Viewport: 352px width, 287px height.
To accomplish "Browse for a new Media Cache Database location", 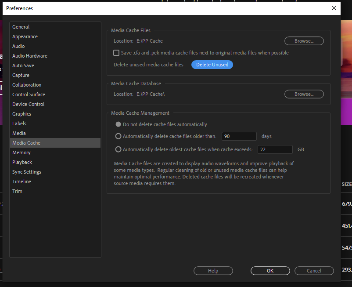I will (304, 94).
